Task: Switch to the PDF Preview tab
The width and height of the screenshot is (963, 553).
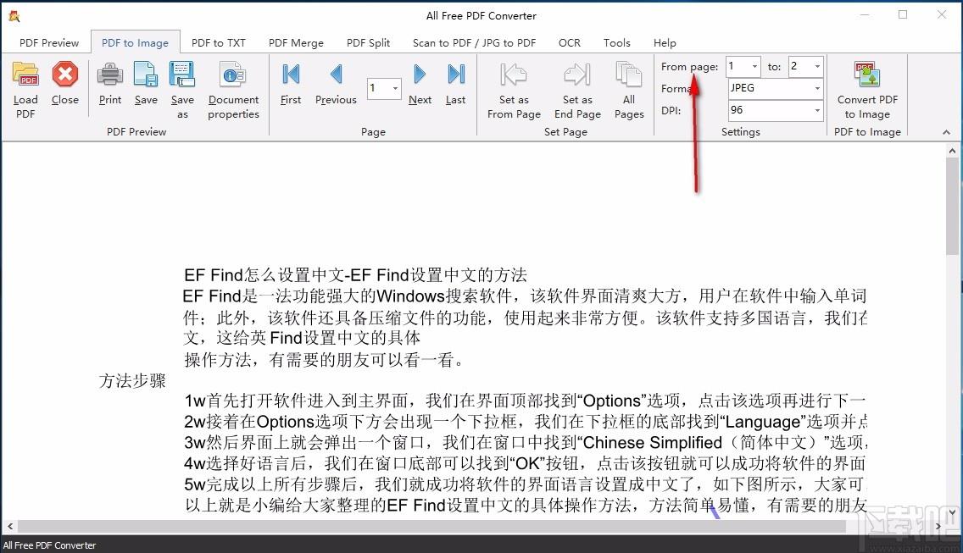Action: click(49, 43)
